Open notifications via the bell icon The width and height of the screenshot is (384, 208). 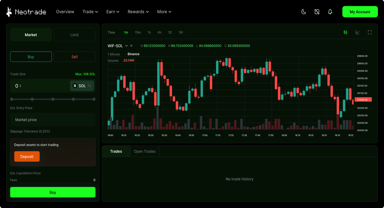pos(330,12)
